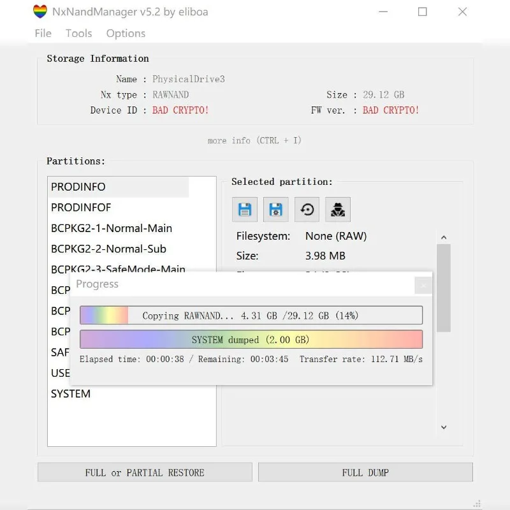
Task: Click the Device ID BAD CRYPTO! text
Action: point(180,110)
